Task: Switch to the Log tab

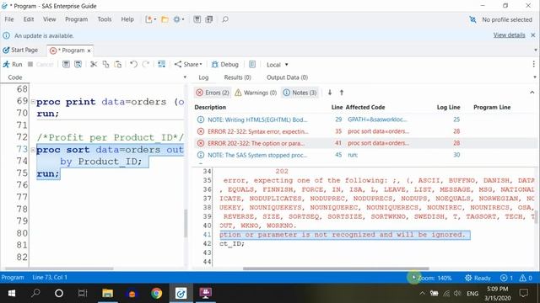Action: click(x=203, y=77)
